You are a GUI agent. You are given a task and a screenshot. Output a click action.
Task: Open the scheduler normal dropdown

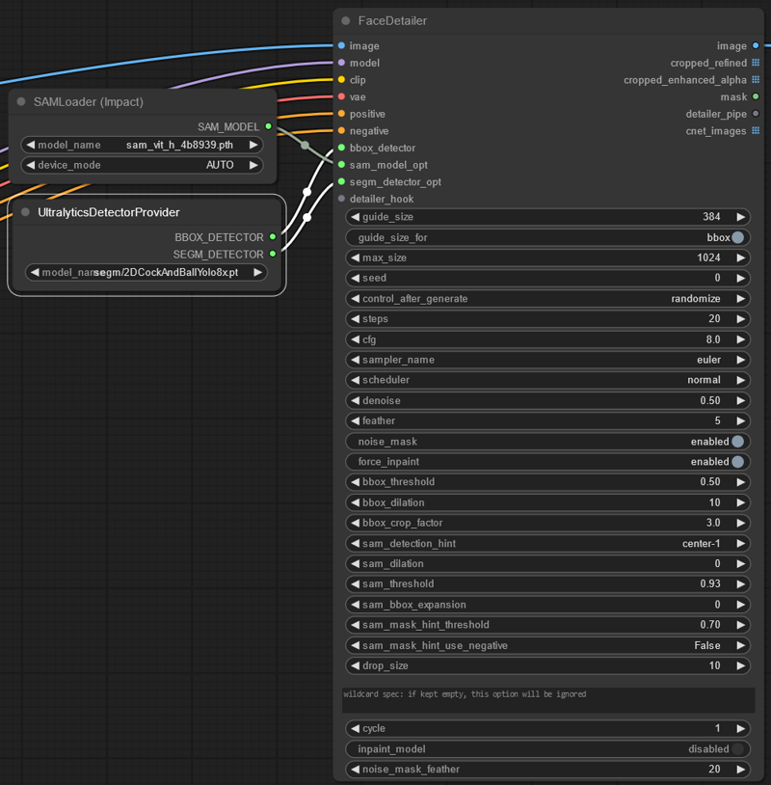pyautogui.click(x=547, y=380)
